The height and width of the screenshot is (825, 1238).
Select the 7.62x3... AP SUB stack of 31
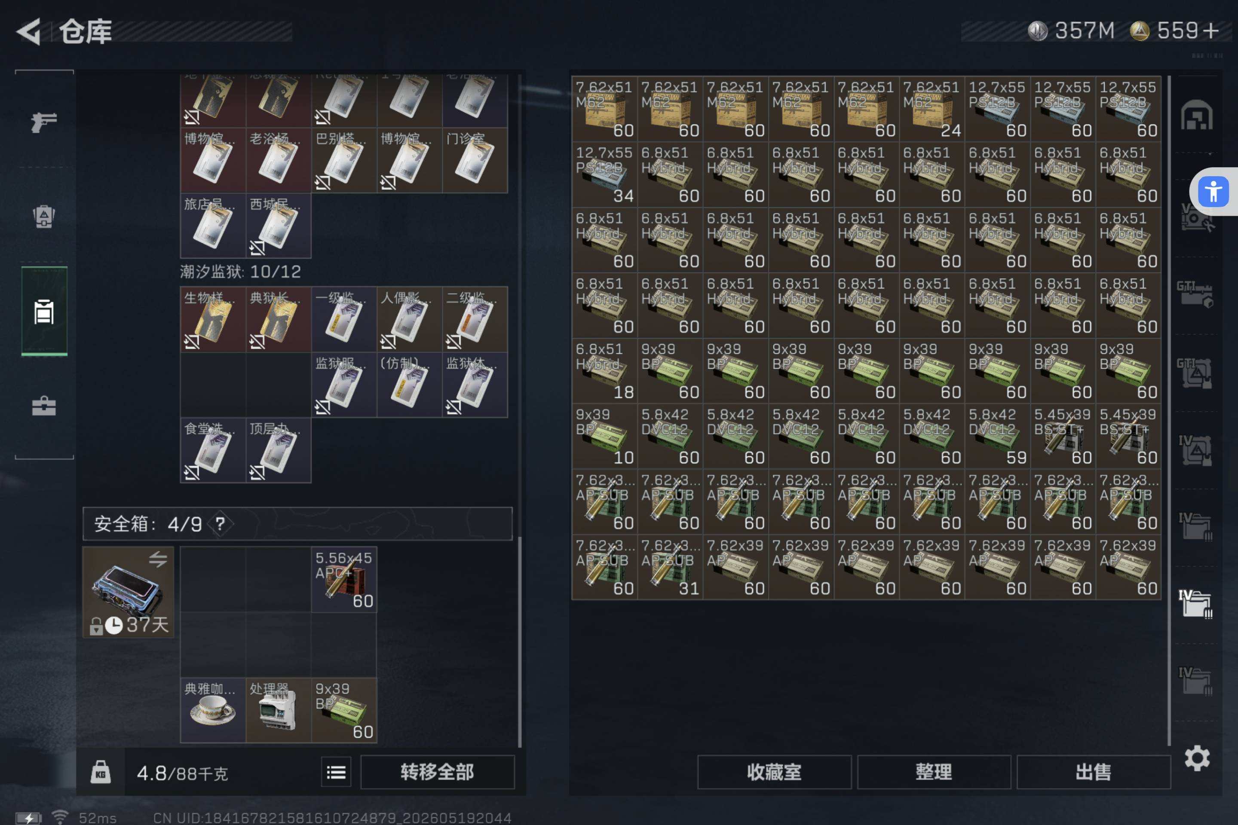pyautogui.click(x=670, y=567)
